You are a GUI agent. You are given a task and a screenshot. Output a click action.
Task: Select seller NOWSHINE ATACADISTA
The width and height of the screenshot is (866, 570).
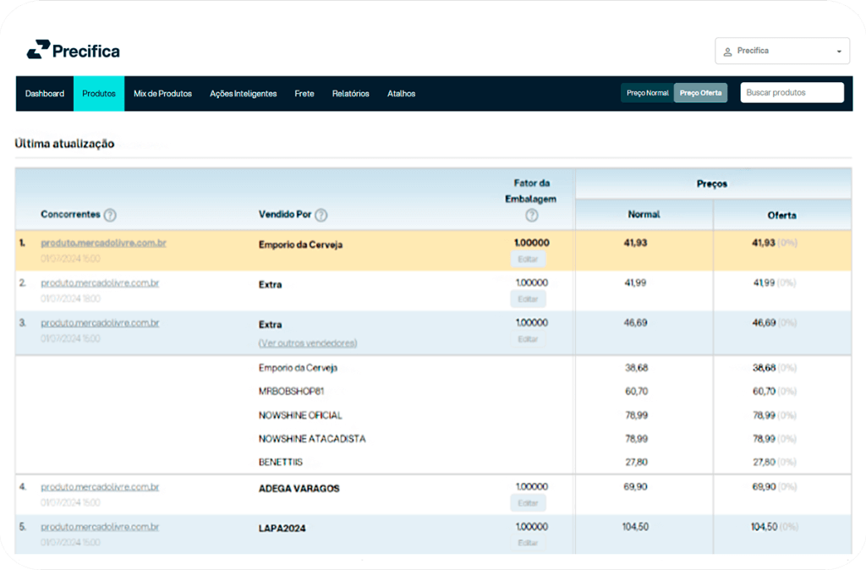click(312, 439)
